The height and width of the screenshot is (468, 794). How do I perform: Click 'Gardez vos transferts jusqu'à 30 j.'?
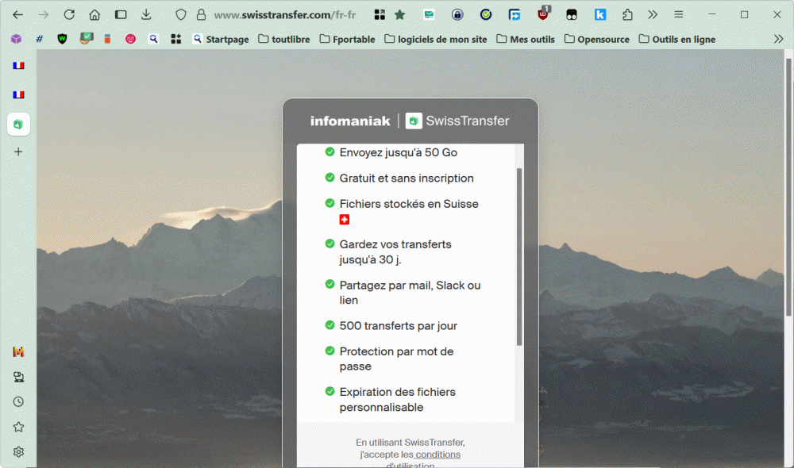coord(395,251)
